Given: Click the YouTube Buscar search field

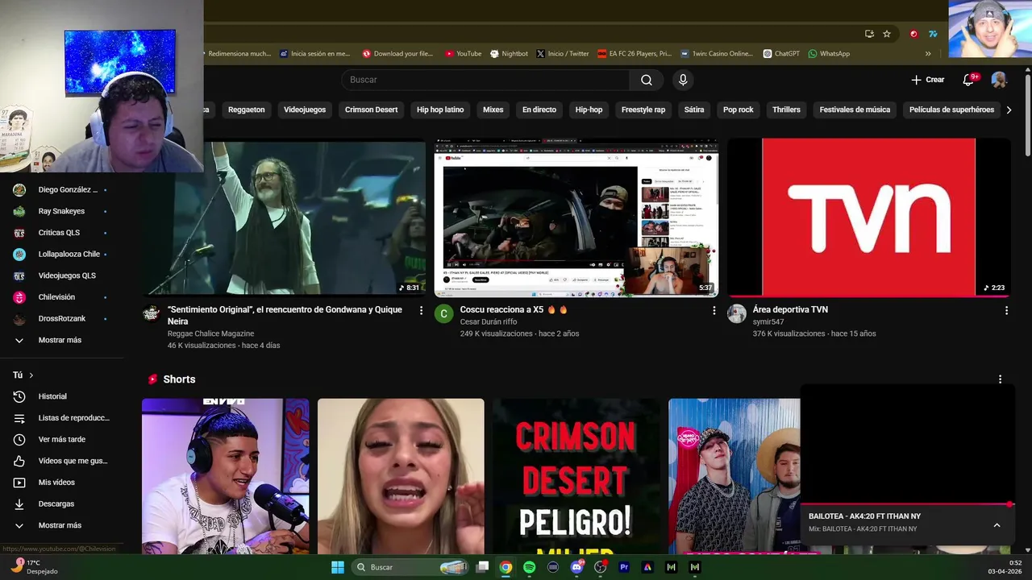Looking at the screenshot, I should click(x=486, y=80).
